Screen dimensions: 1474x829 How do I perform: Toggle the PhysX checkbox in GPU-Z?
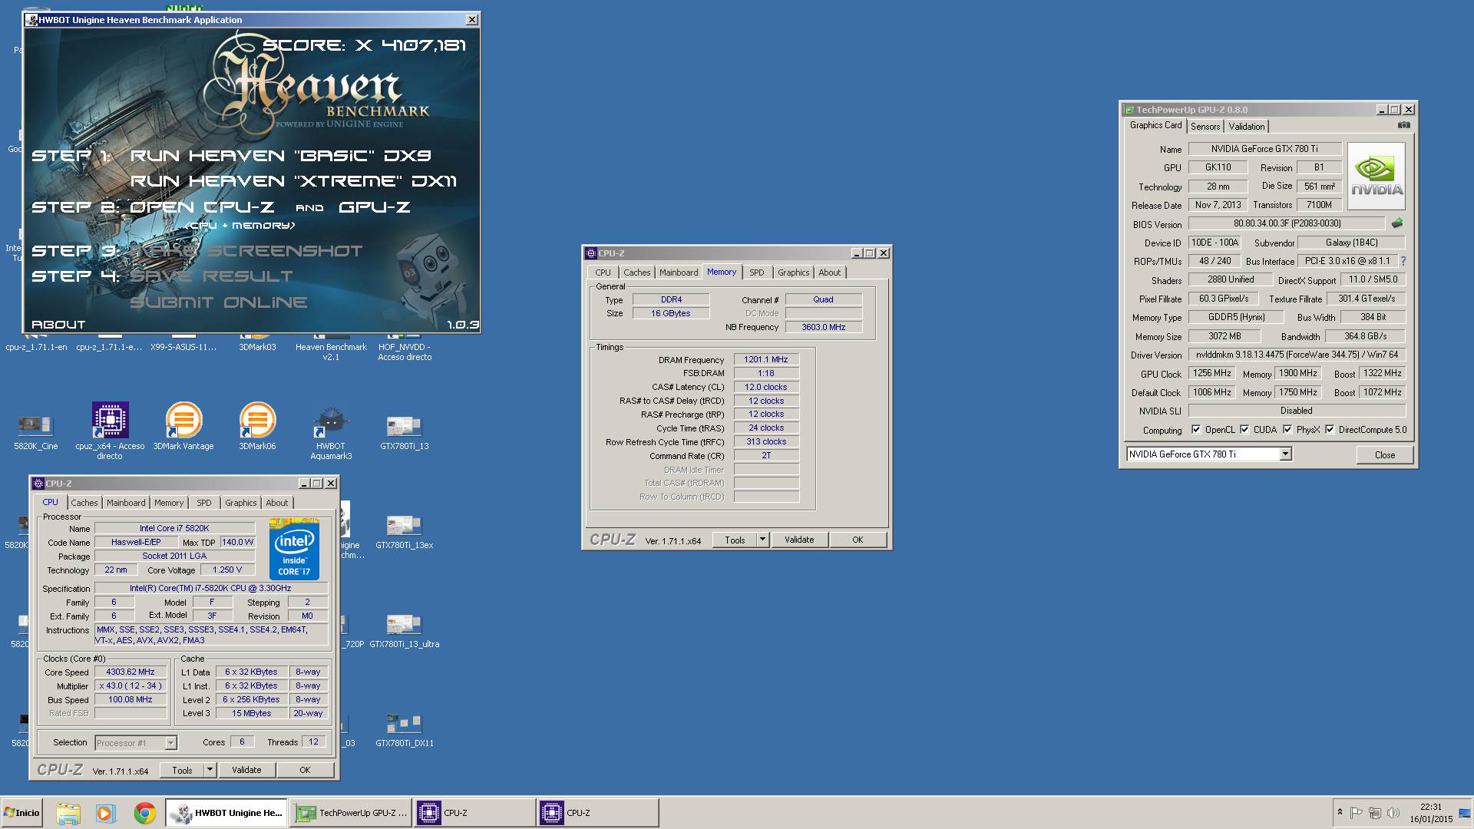click(x=1287, y=430)
